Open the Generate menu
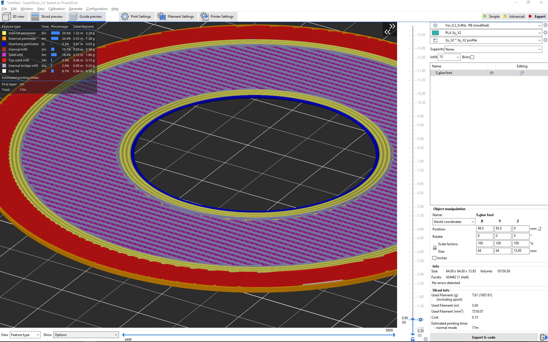 pyautogui.click(x=75, y=9)
